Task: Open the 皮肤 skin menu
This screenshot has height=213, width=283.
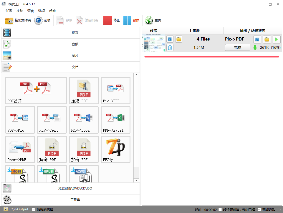Action: coord(20,11)
